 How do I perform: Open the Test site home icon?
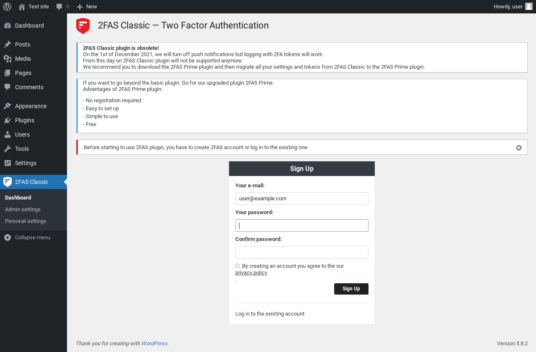pyautogui.click(x=22, y=7)
